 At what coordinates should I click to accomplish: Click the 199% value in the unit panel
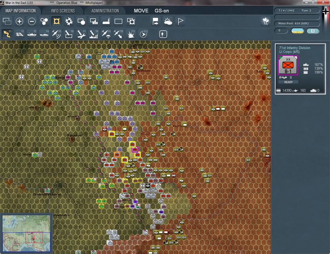coord(318,72)
